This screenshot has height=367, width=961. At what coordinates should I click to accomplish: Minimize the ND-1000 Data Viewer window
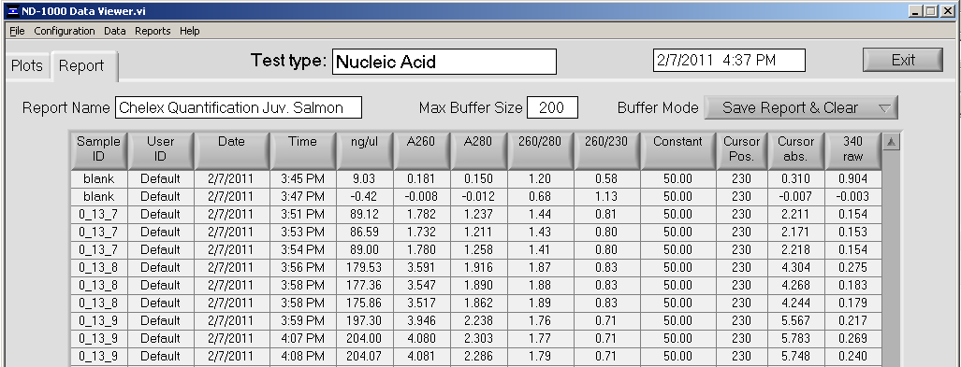(917, 11)
